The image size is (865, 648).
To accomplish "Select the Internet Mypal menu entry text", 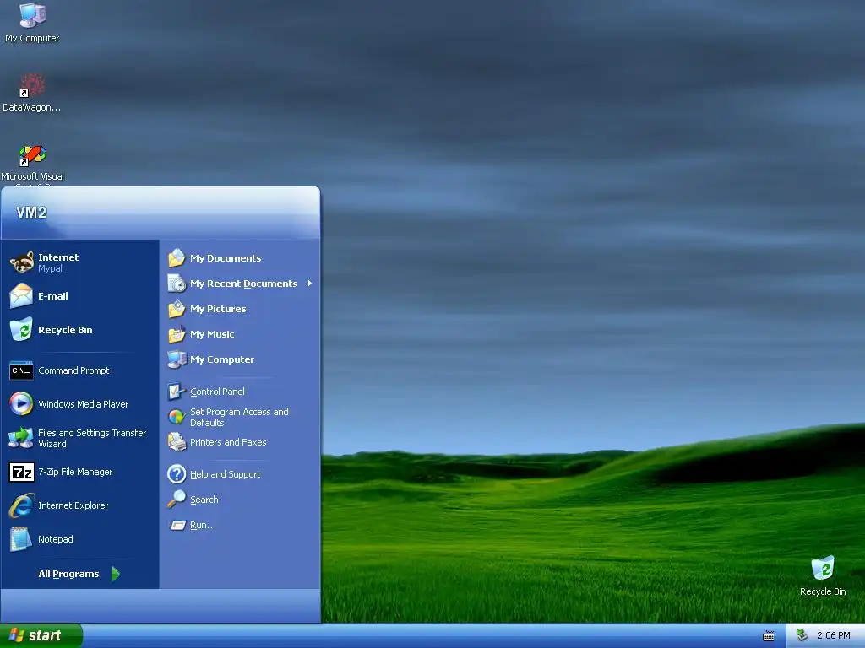I will pos(58,262).
